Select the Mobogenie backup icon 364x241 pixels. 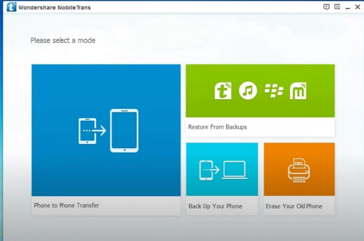(299, 91)
